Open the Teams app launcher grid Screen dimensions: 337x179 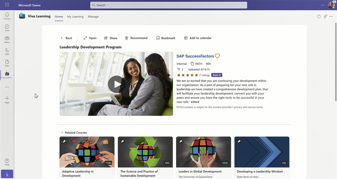click(x=7, y=5)
